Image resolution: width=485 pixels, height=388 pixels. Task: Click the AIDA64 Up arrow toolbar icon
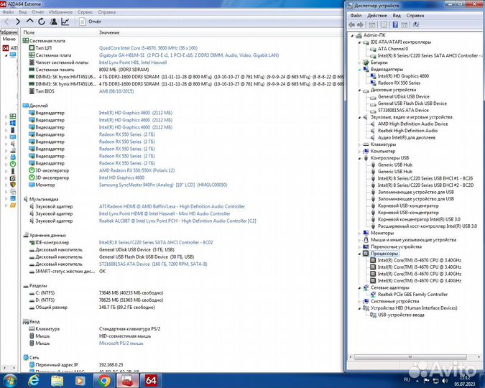pos(29,21)
